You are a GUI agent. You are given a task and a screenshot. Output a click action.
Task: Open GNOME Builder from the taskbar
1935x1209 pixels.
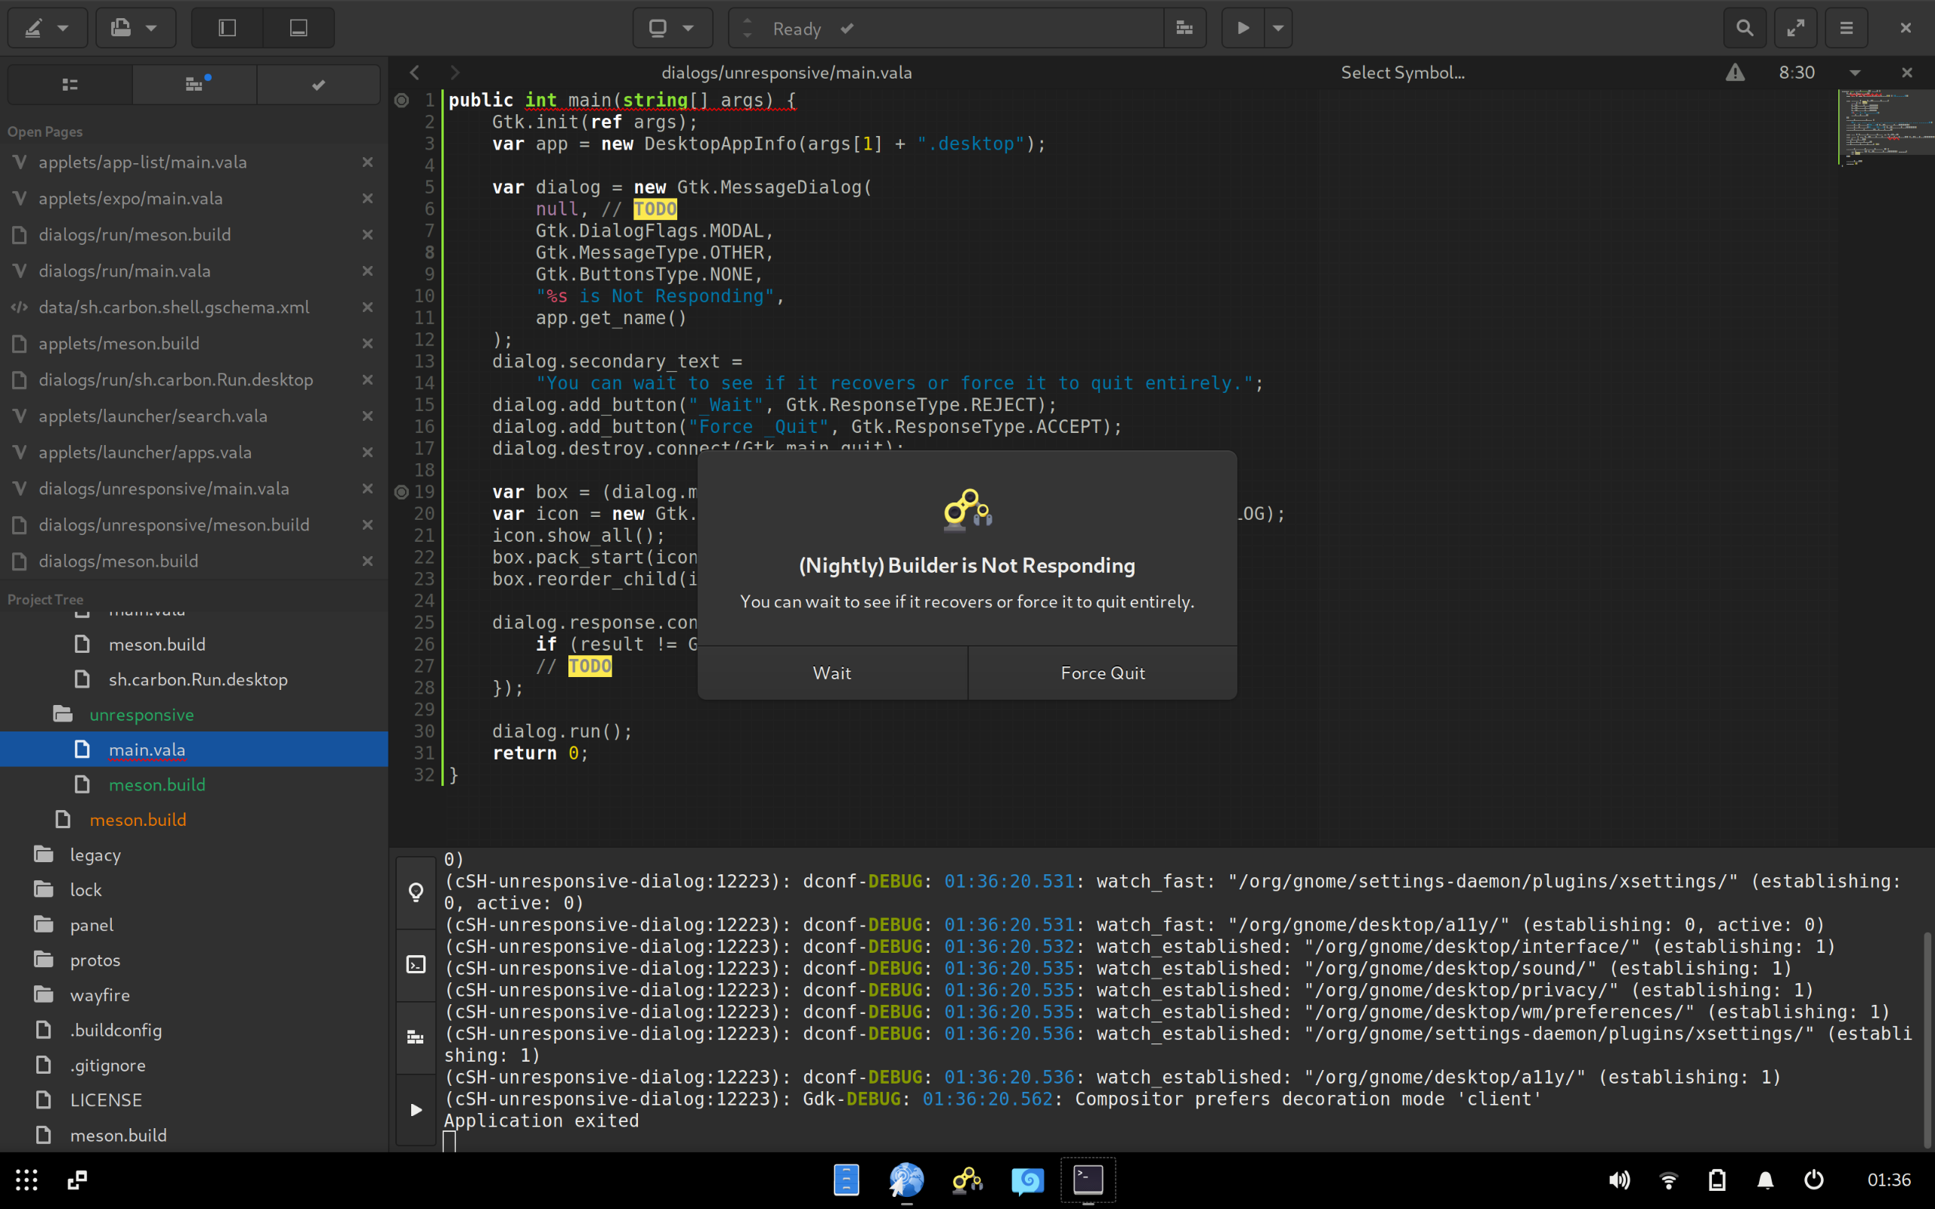click(966, 1180)
